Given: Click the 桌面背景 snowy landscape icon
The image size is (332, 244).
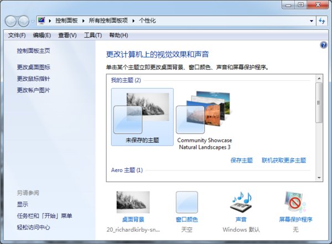Looking at the screenshot, I should pos(133,202).
